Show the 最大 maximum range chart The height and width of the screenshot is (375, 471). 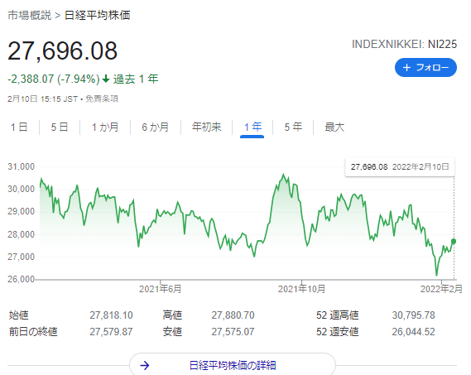(x=334, y=127)
